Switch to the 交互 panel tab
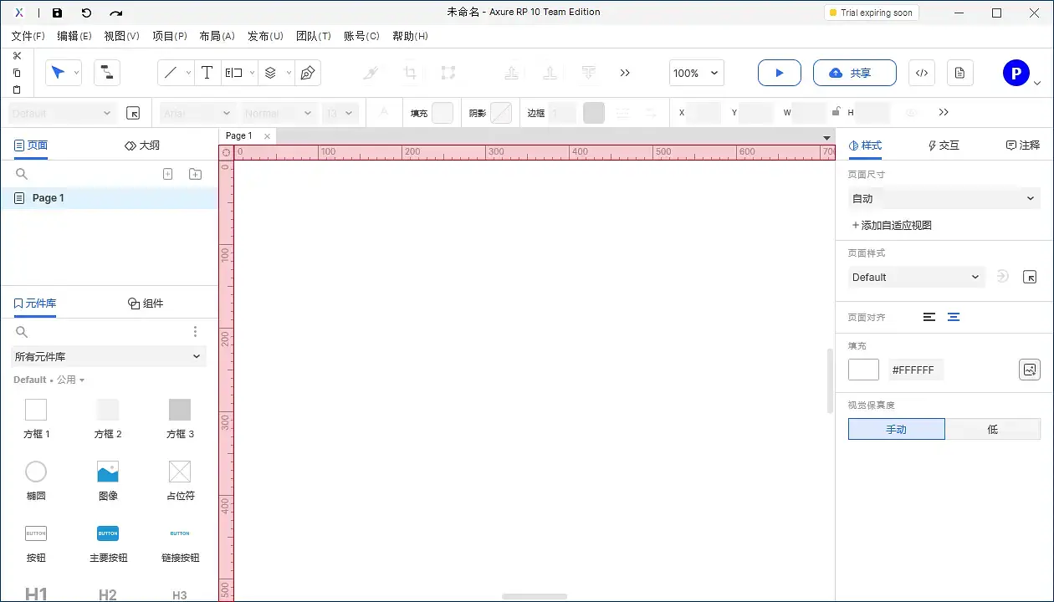This screenshot has height=602, width=1054. coord(943,145)
